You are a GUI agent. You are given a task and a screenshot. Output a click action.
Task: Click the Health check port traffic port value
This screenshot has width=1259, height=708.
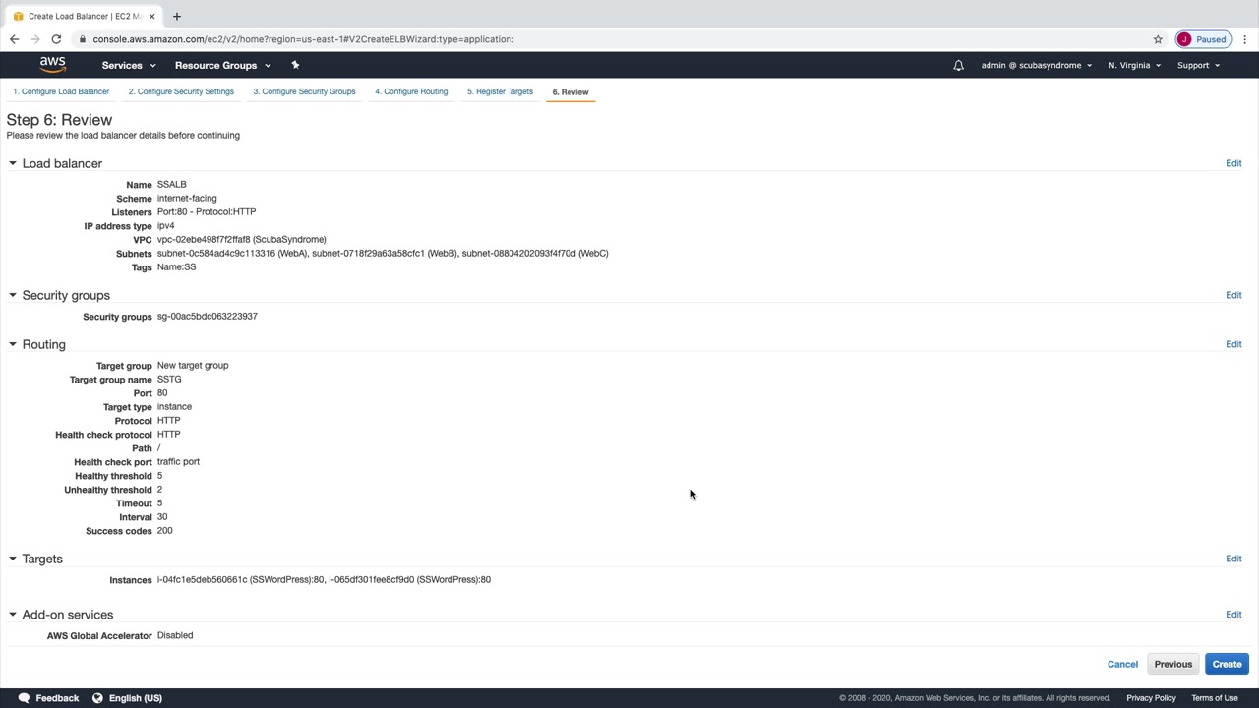pyautogui.click(x=178, y=461)
